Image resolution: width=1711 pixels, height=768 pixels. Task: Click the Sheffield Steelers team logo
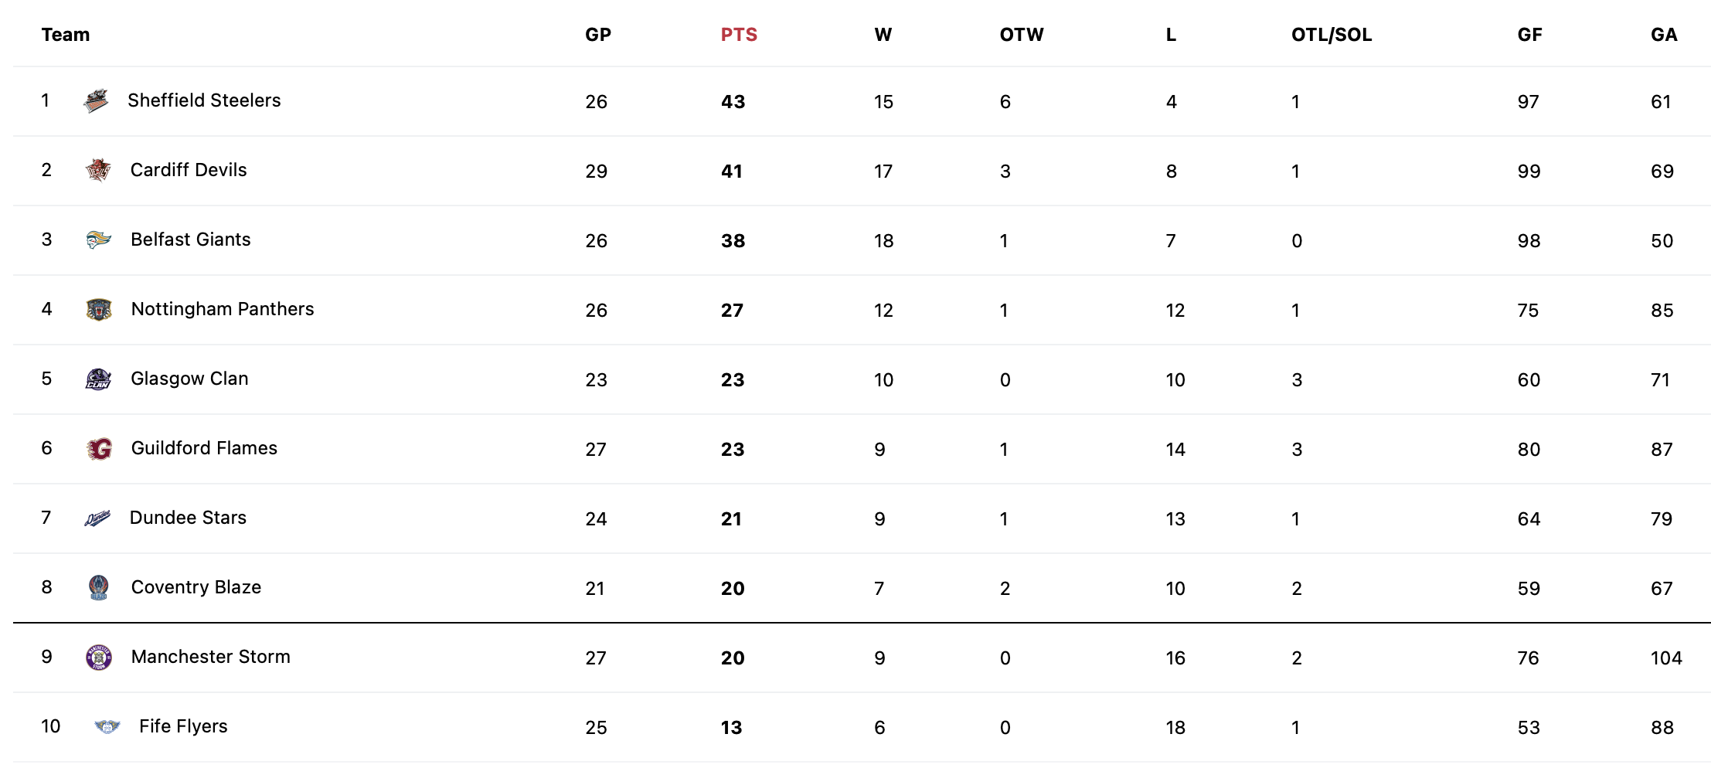96,101
